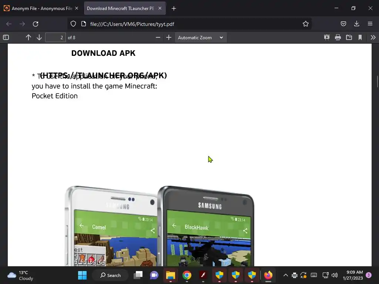Zoom in the PDF document
379x284 pixels.
click(169, 37)
